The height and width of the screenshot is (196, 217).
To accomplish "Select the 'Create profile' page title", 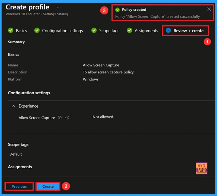I will (x=27, y=7).
